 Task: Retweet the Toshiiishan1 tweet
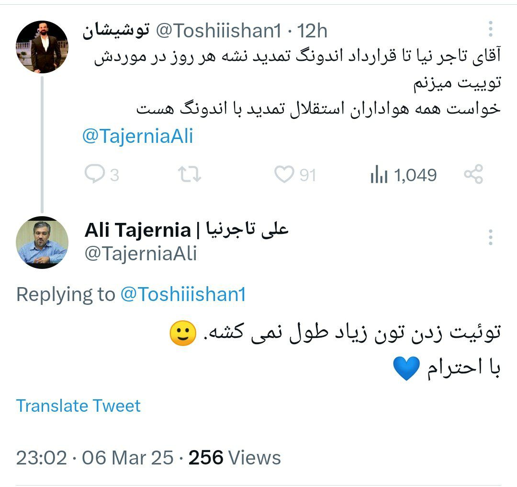point(190,174)
